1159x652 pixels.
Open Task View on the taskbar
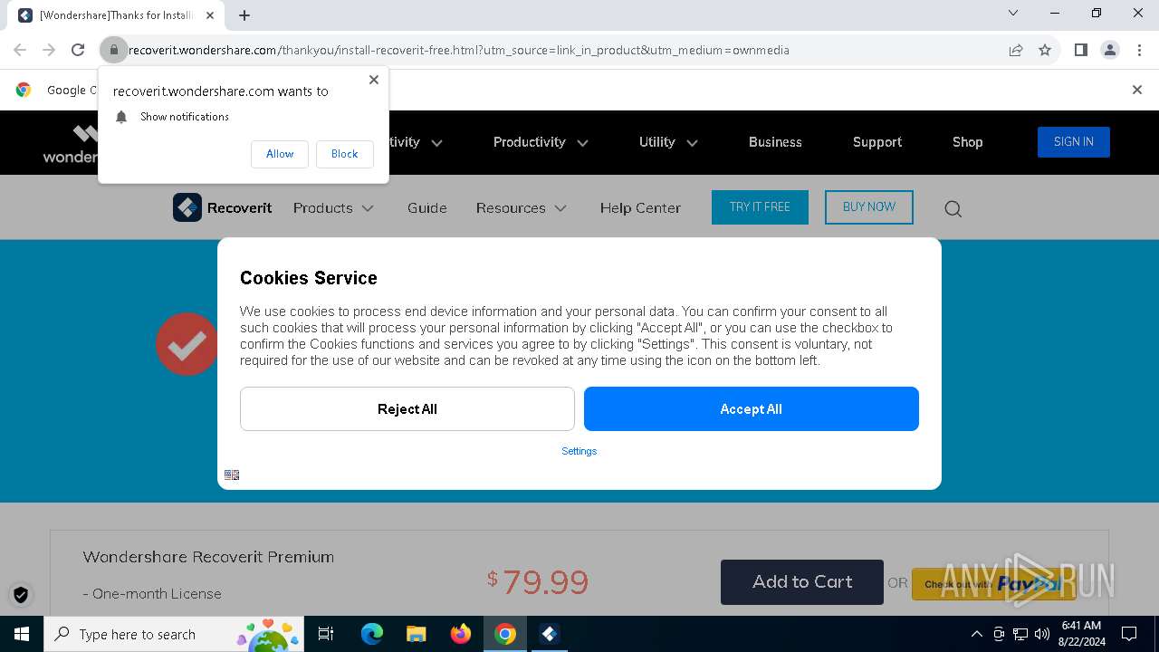(x=326, y=634)
